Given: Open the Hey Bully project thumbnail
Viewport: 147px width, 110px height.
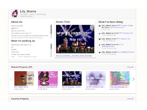Looking at the screenshot, I should pyautogui.click(x=120, y=79).
